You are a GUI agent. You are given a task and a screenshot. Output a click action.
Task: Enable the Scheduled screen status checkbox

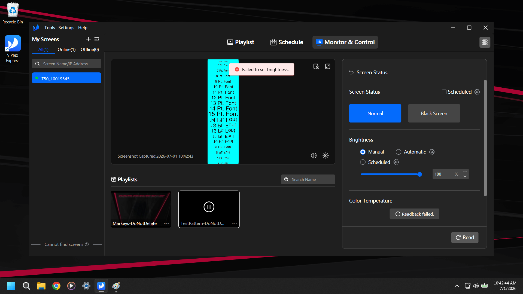tap(444, 92)
